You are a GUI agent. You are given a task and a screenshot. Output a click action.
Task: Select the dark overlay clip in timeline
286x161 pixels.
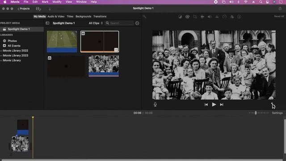pos(23,127)
